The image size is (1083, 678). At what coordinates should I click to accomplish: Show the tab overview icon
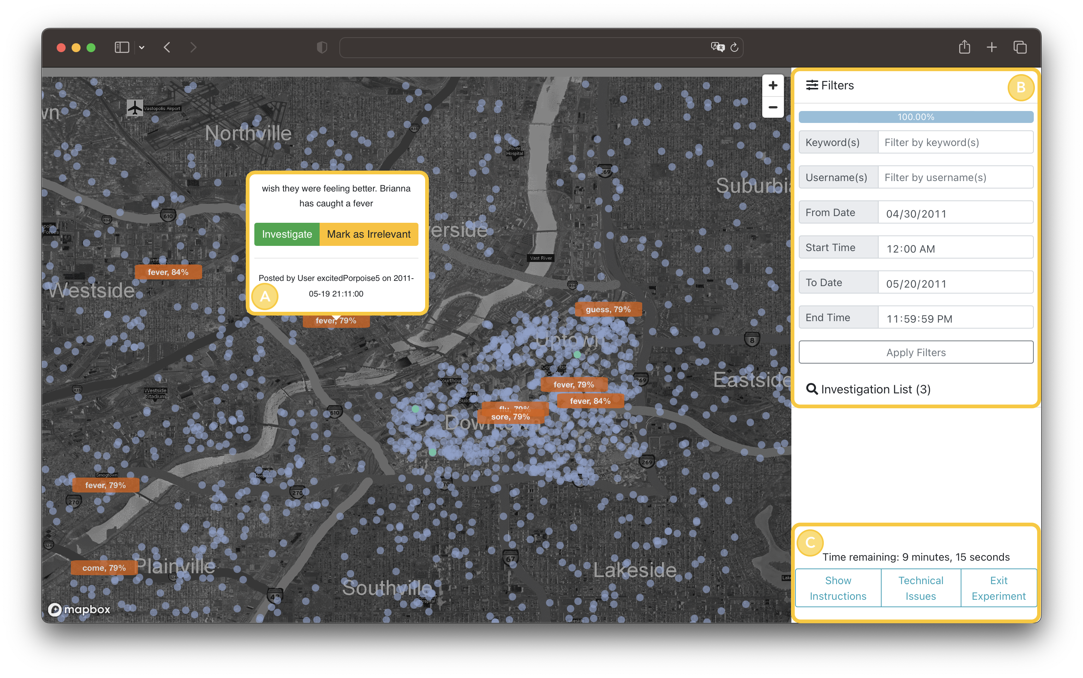[1020, 48]
